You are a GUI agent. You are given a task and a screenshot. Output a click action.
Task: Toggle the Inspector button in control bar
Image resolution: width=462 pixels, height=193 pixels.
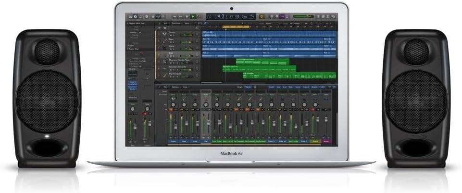pyautogui.click(x=136, y=17)
